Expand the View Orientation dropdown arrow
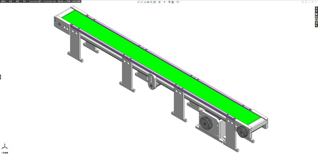Image resolution: width=318 pixels, height=154 pixels. (x=157, y=2)
